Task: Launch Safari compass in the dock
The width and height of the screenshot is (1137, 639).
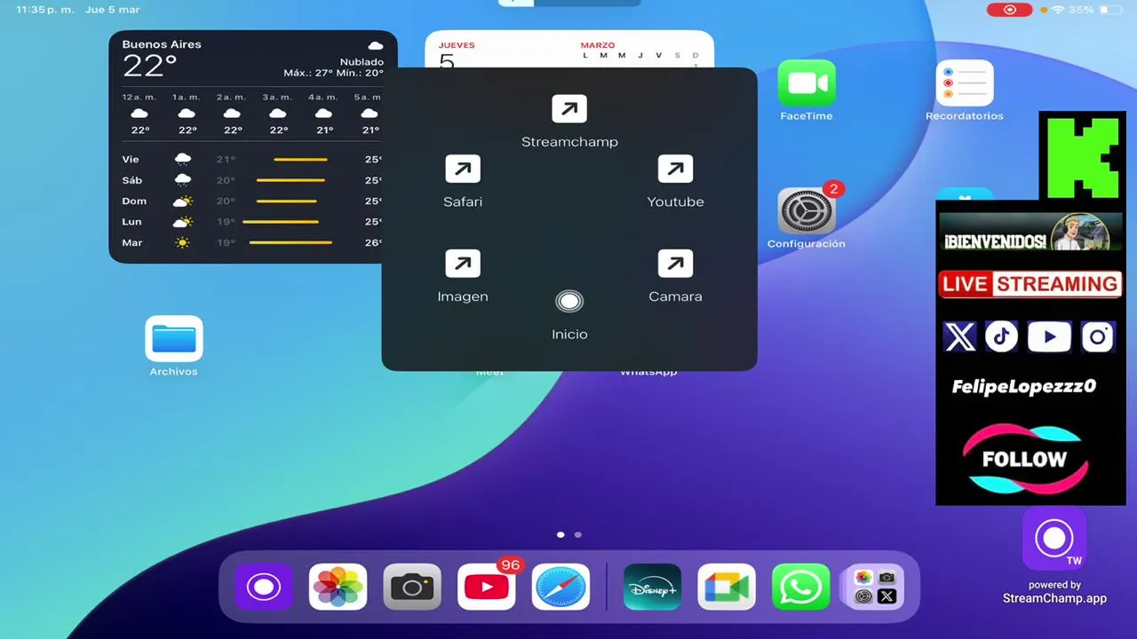Action: (x=561, y=588)
